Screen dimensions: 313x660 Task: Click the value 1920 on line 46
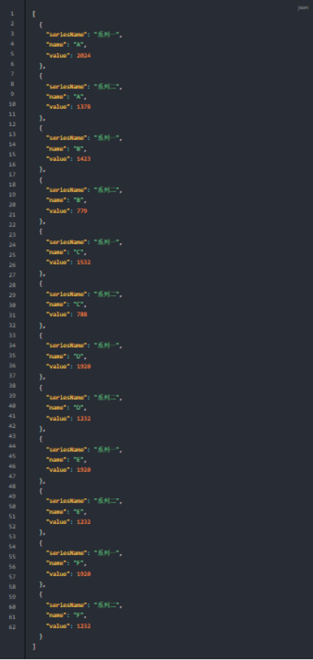[84, 469]
